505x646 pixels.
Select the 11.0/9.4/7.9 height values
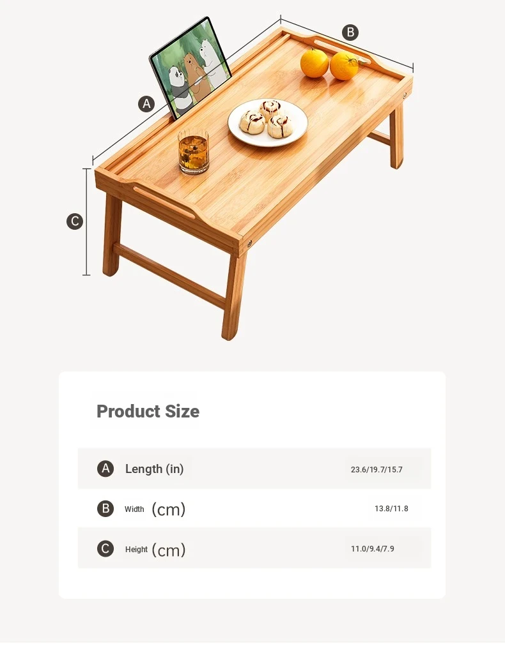[373, 549]
